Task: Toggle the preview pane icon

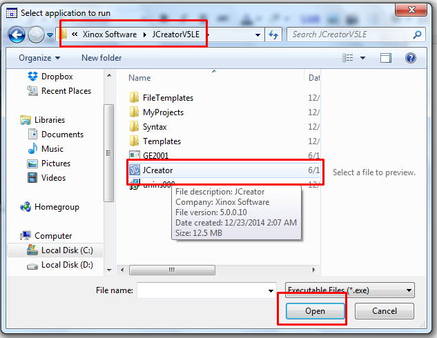Action: 386,58
